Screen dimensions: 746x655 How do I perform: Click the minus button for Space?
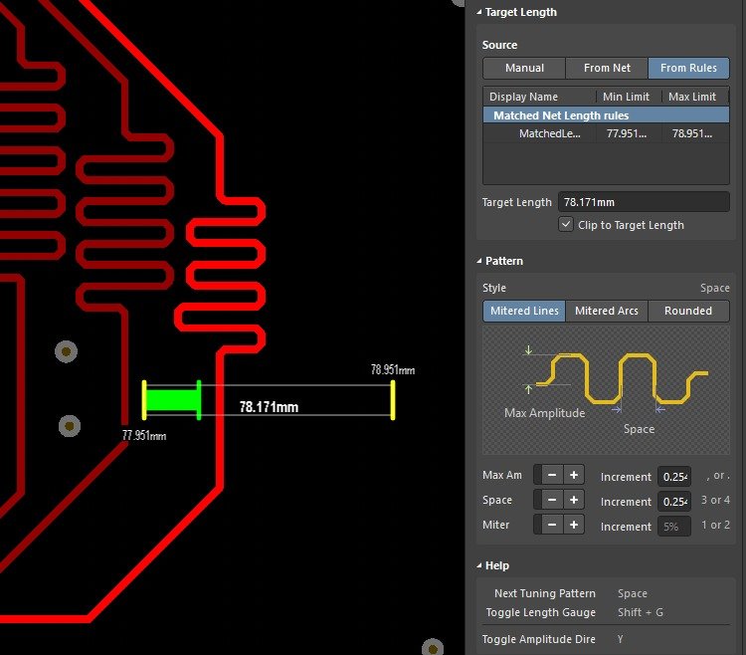[x=552, y=500]
